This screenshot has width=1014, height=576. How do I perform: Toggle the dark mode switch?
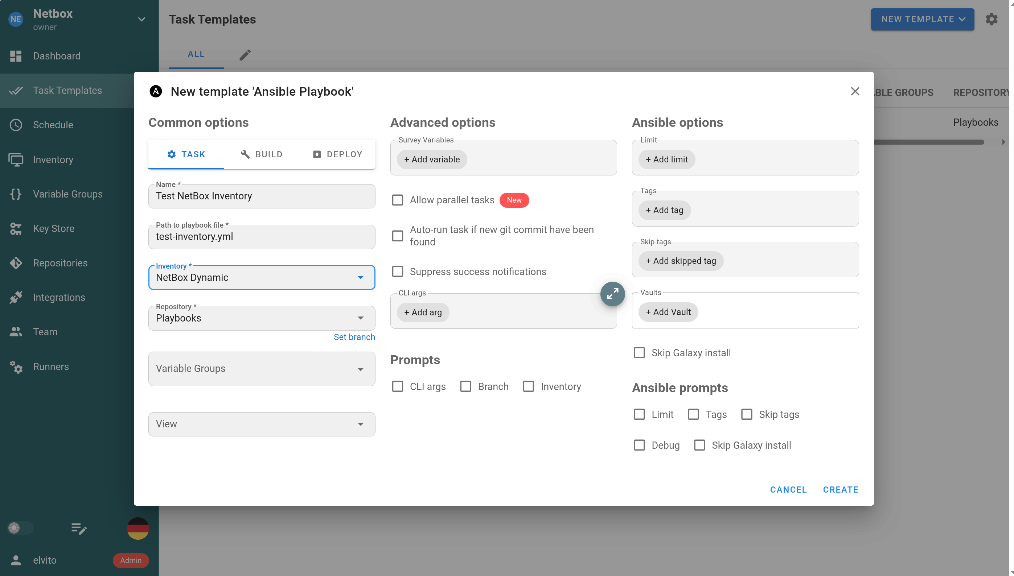tap(20, 528)
